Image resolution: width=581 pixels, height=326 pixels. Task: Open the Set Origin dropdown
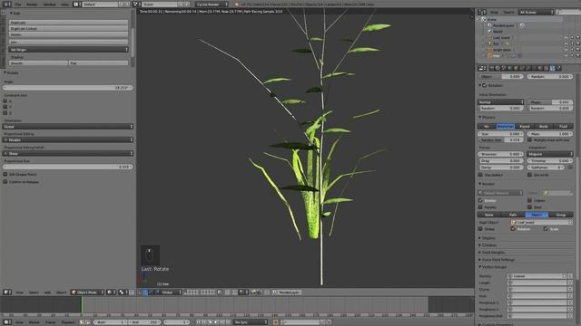(x=69, y=49)
